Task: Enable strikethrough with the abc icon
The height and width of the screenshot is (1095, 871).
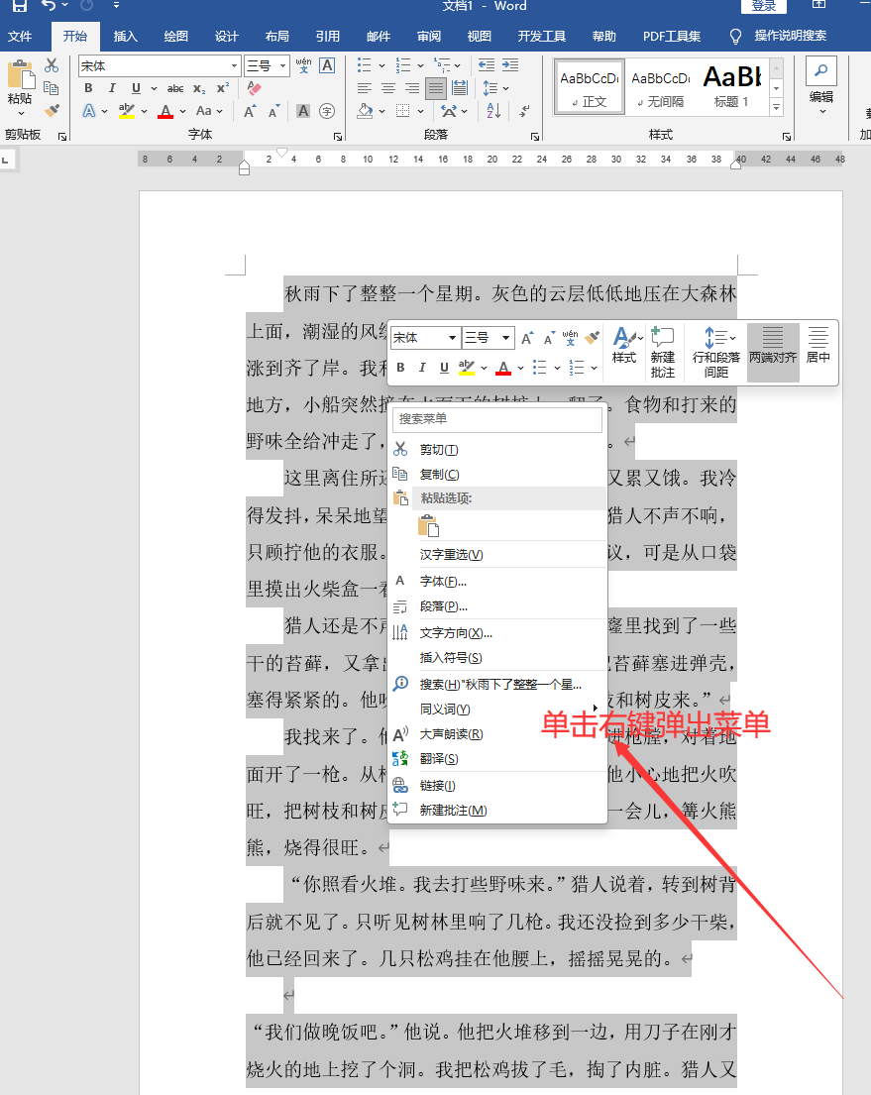Action: point(174,87)
